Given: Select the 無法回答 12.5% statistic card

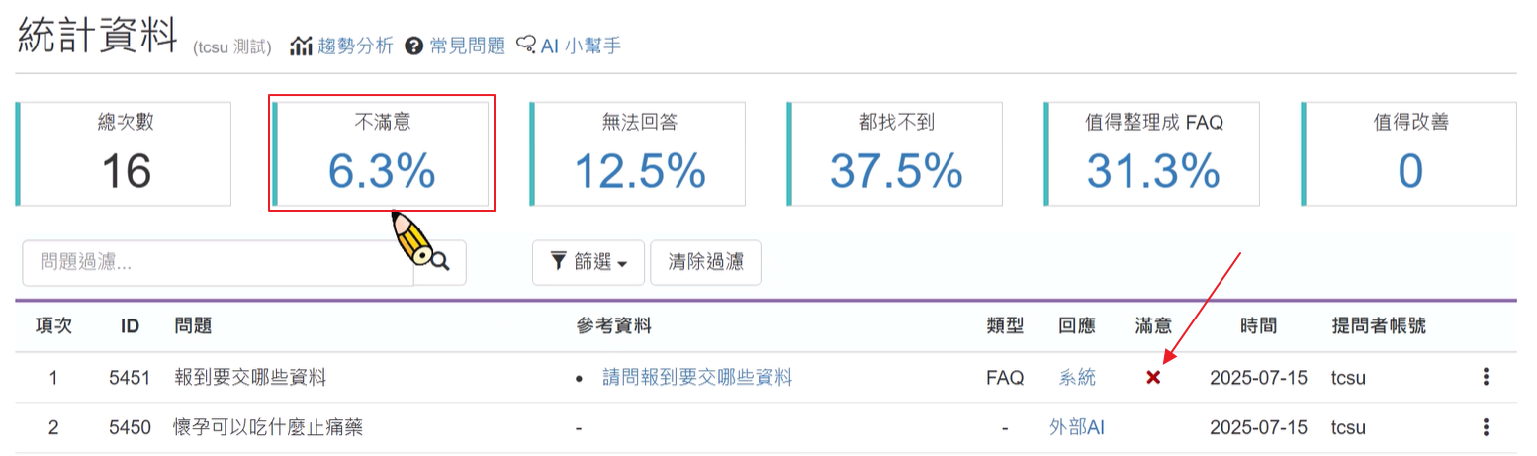Looking at the screenshot, I should 640,153.
